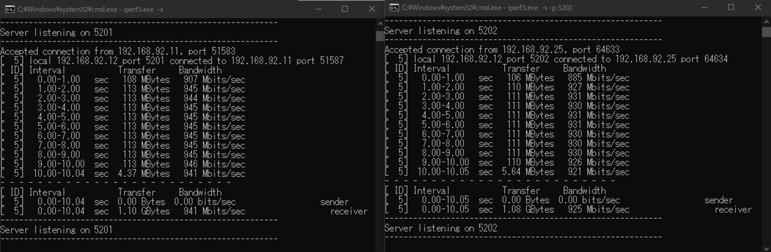Close the iperf3.exe -s window
The image size is (771, 252).
pos(371,9)
